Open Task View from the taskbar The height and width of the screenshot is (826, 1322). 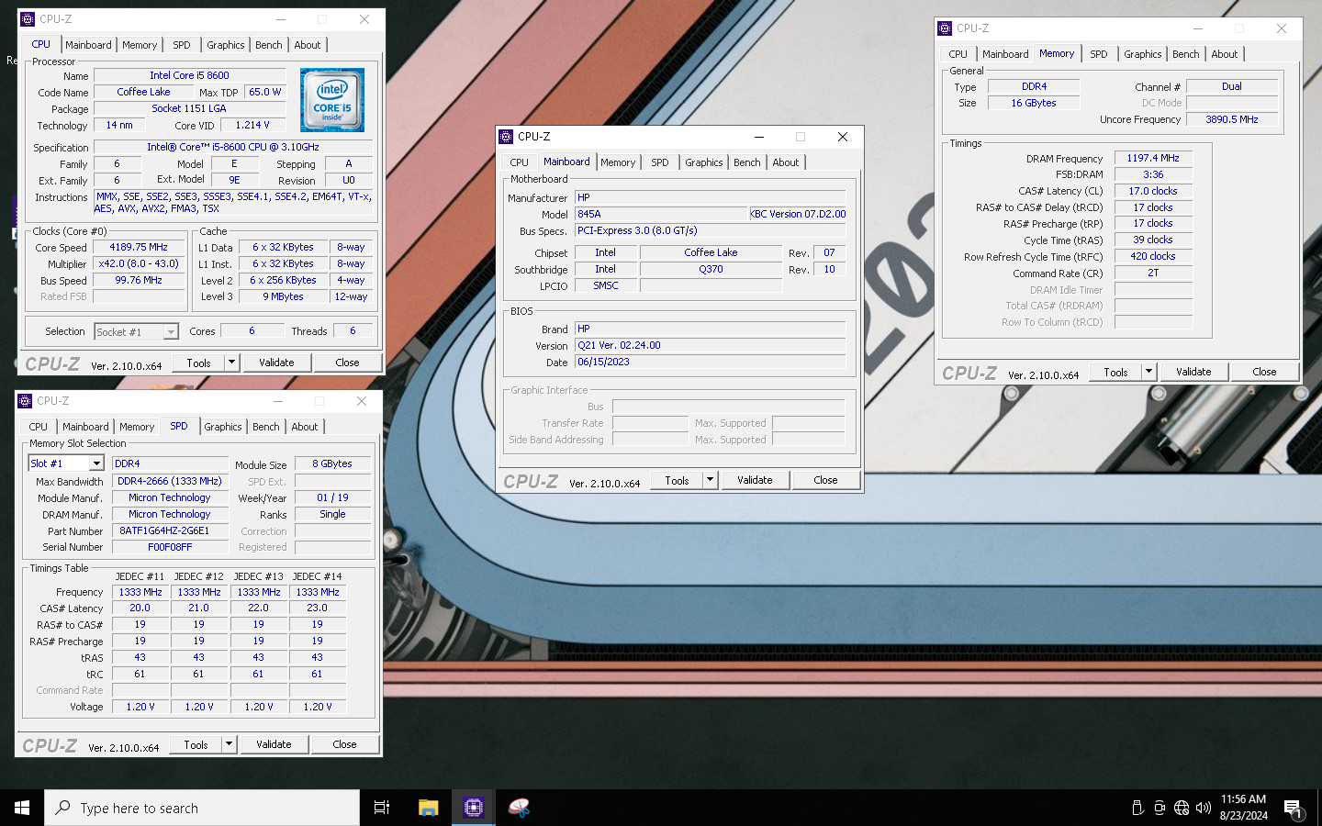[x=382, y=808]
